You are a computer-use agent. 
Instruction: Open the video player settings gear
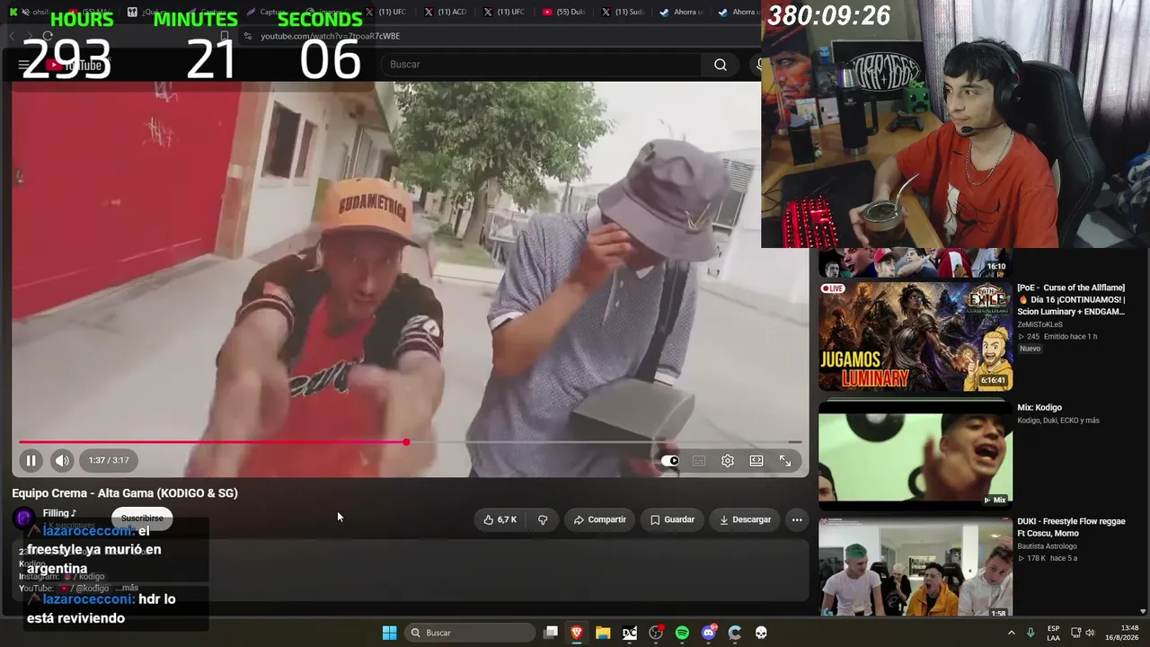(728, 461)
